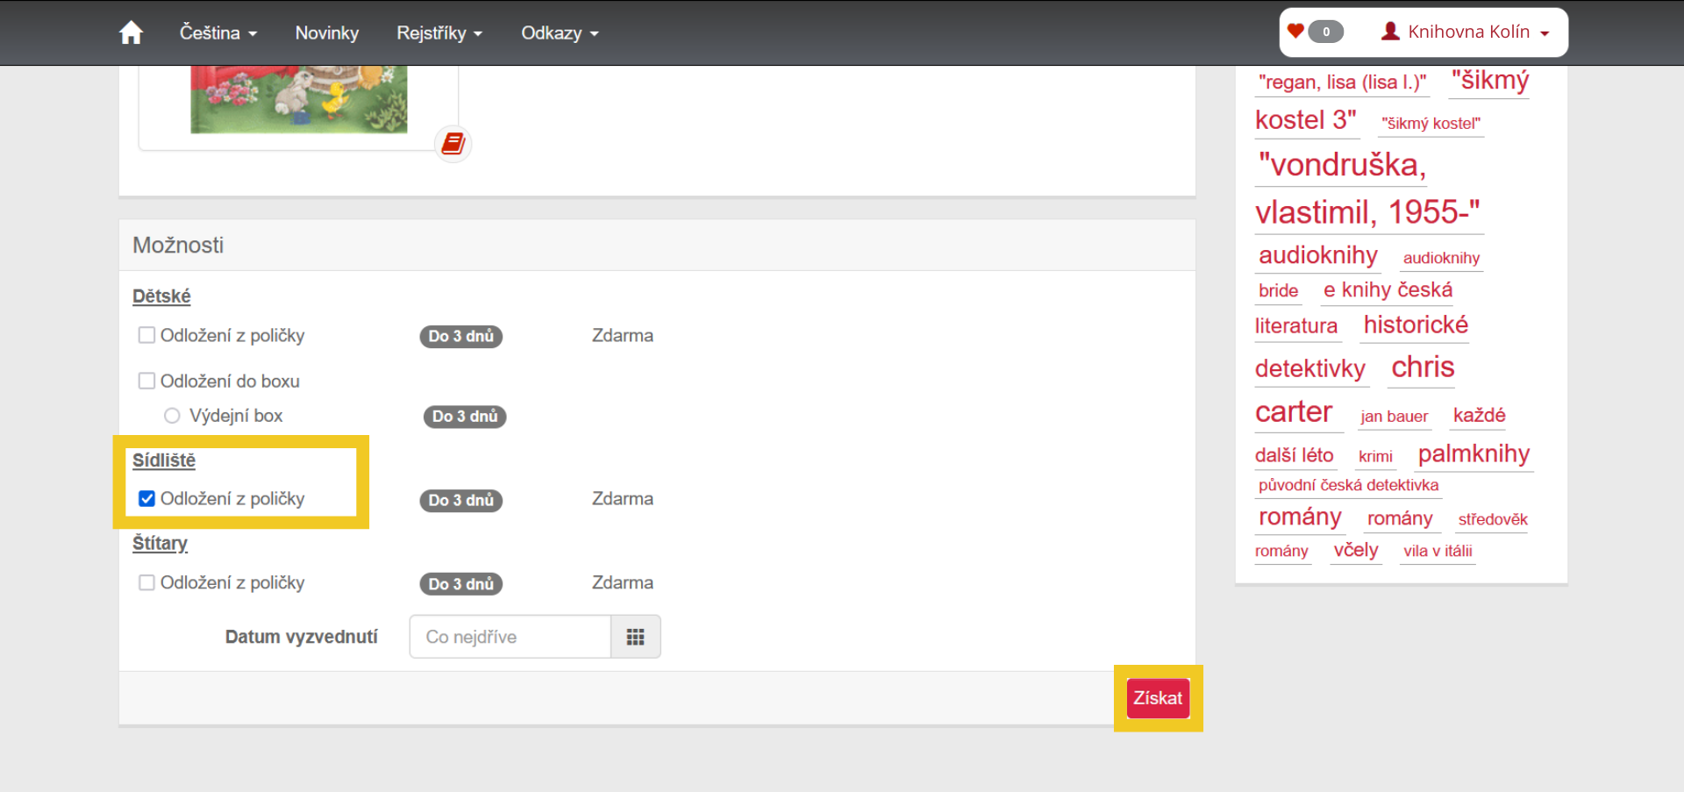This screenshot has height=792, width=1684.
Task: Open the small audioknihy tag
Action: pyautogui.click(x=1441, y=258)
